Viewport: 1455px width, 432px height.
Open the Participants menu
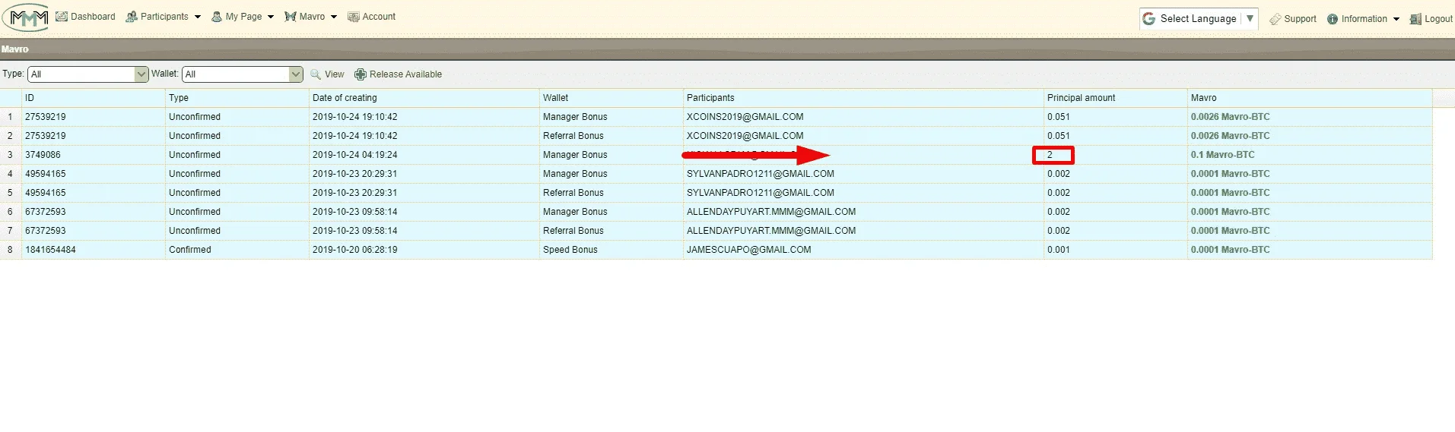tap(164, 17)
